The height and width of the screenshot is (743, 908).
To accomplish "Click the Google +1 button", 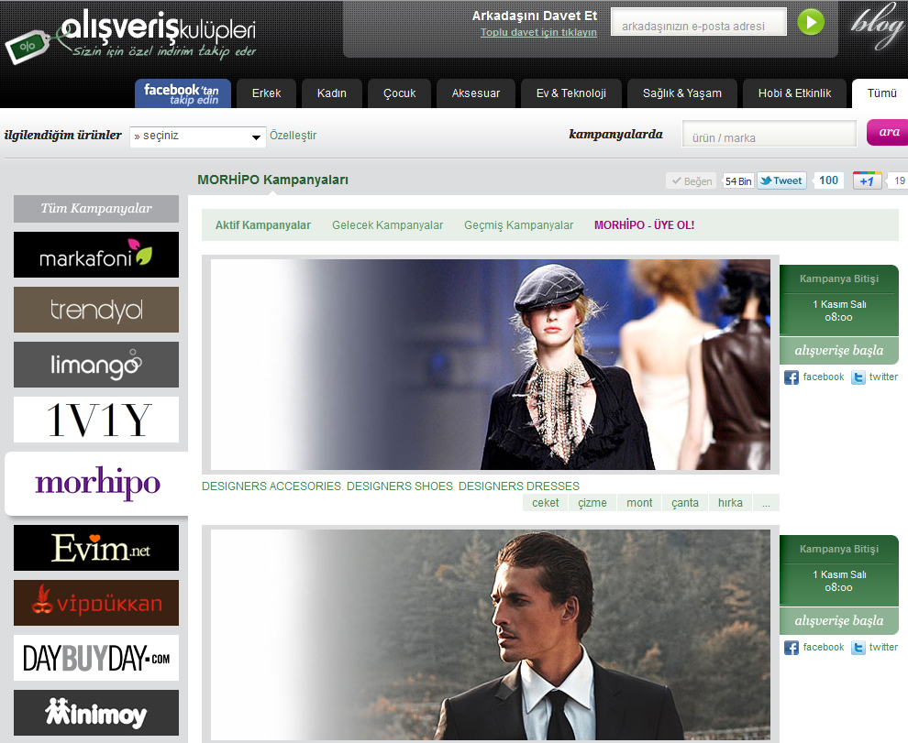I will 867,180.
